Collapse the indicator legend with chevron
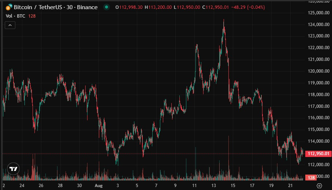The image size is (332, 190). 10,25
